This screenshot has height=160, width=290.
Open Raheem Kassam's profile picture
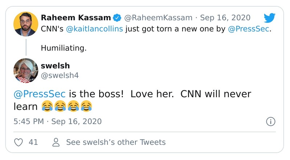click(x=26, y=24)
